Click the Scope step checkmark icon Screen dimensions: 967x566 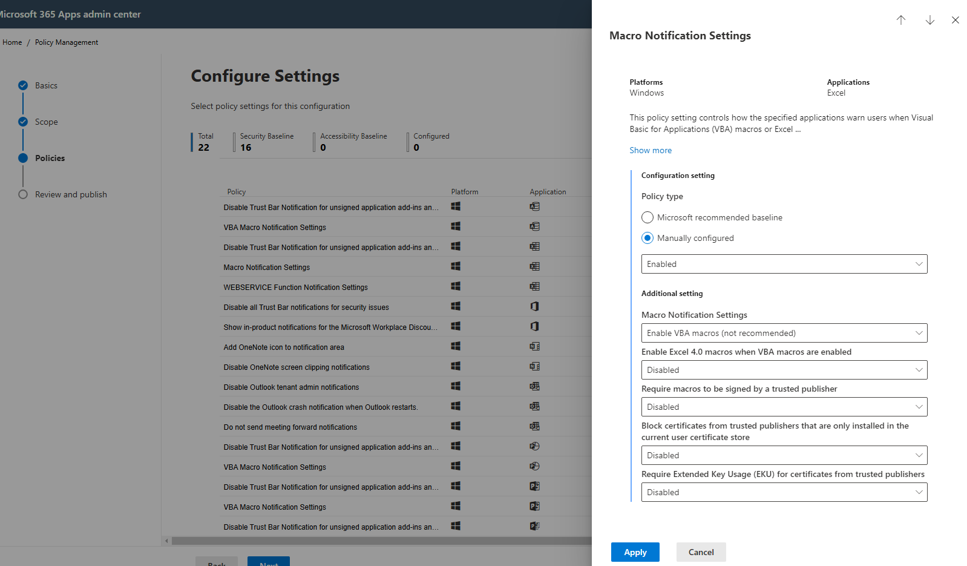pyautogui.click(x=23, y=122)
